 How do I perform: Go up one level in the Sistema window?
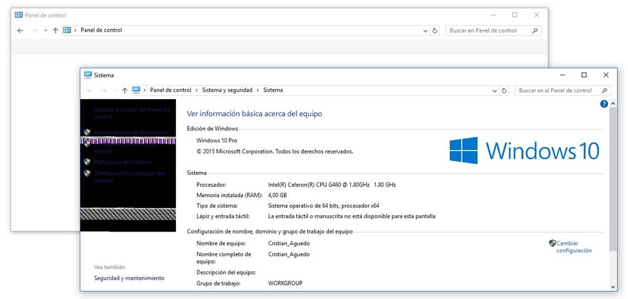click(124, 90)
